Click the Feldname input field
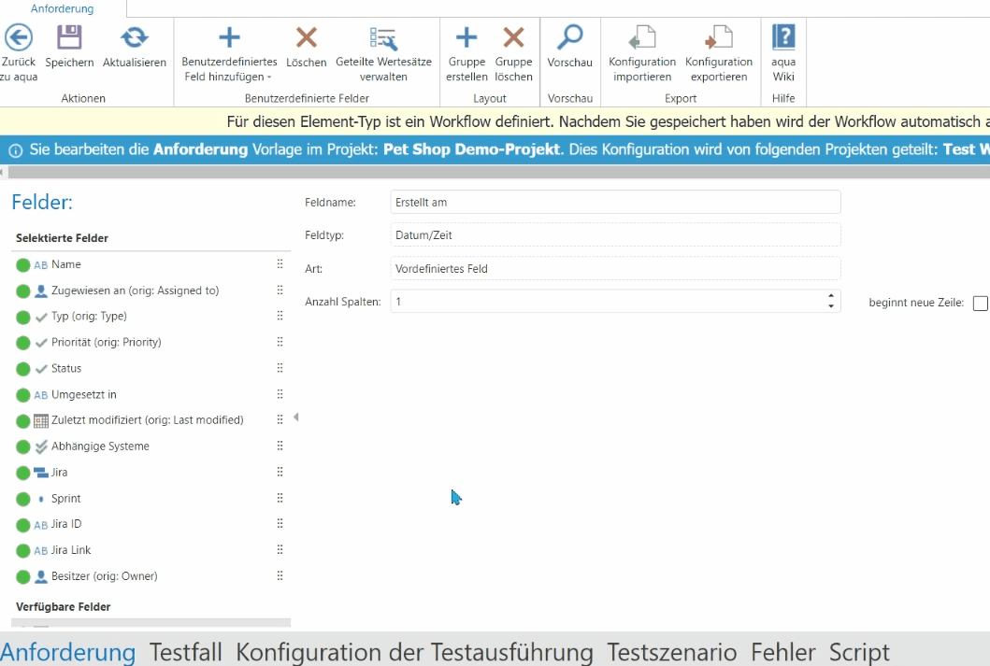Viewport: 990px width, 666px height. (615, 202)
